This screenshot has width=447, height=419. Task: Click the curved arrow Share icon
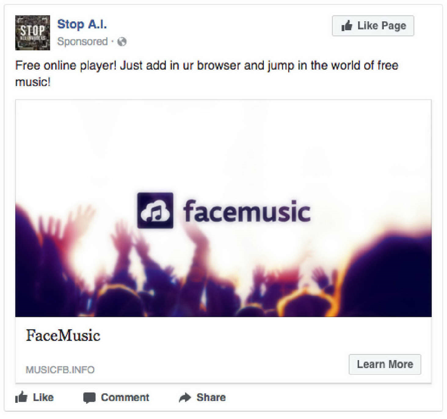[185, 397]
